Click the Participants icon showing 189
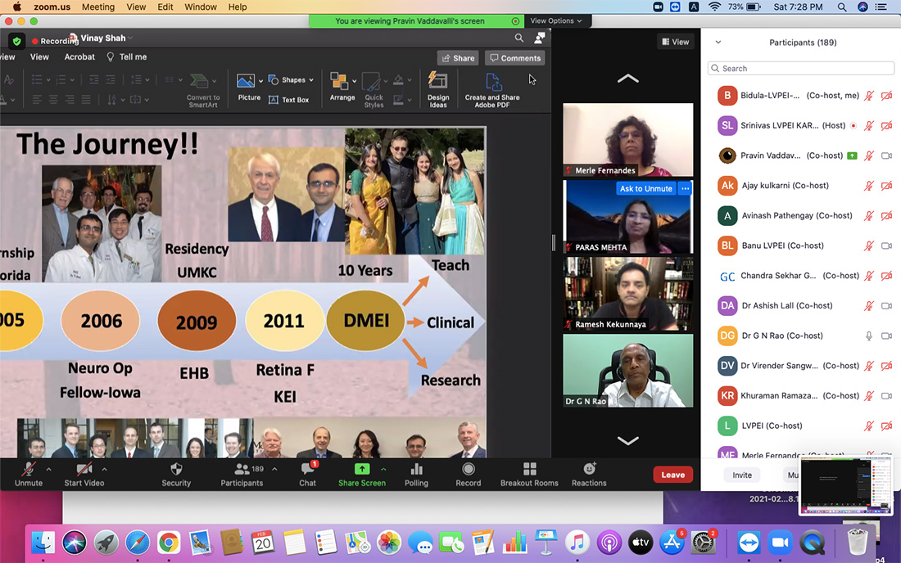This screenshot has height=563, width=901. (242, 470)
